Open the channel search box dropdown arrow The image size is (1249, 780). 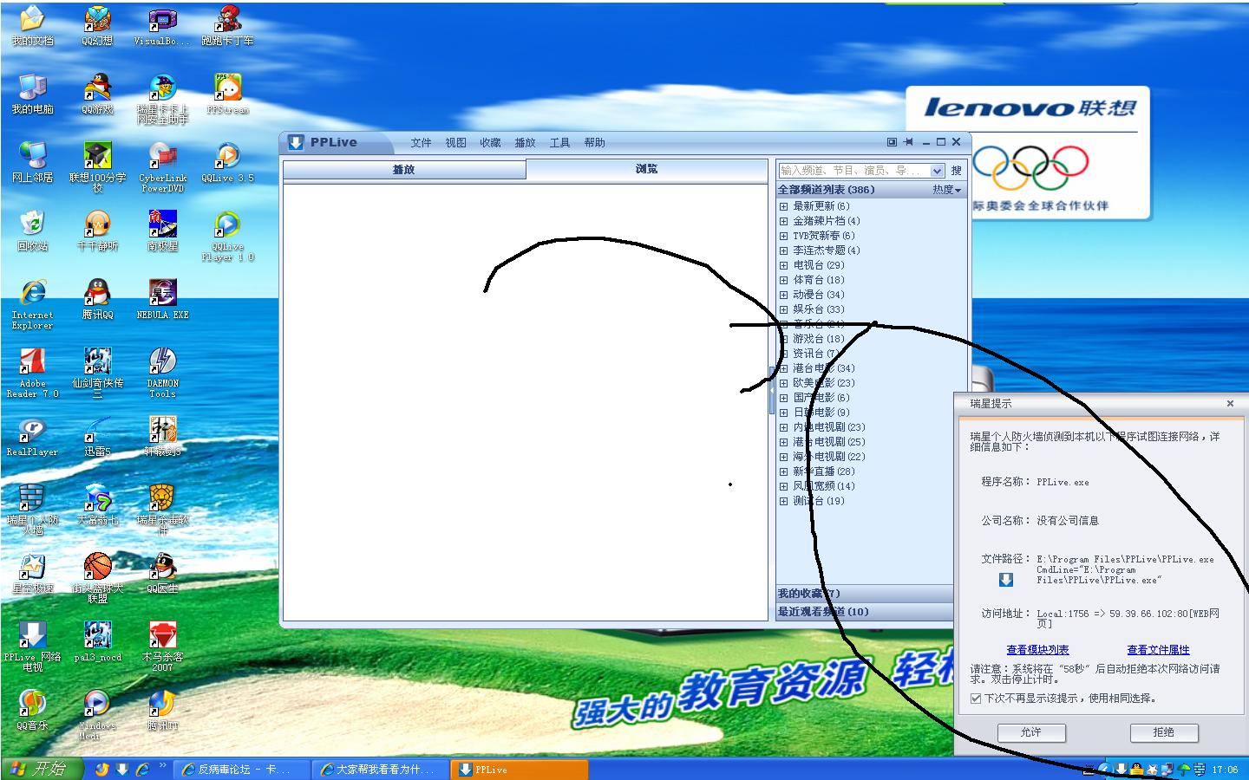937,171
